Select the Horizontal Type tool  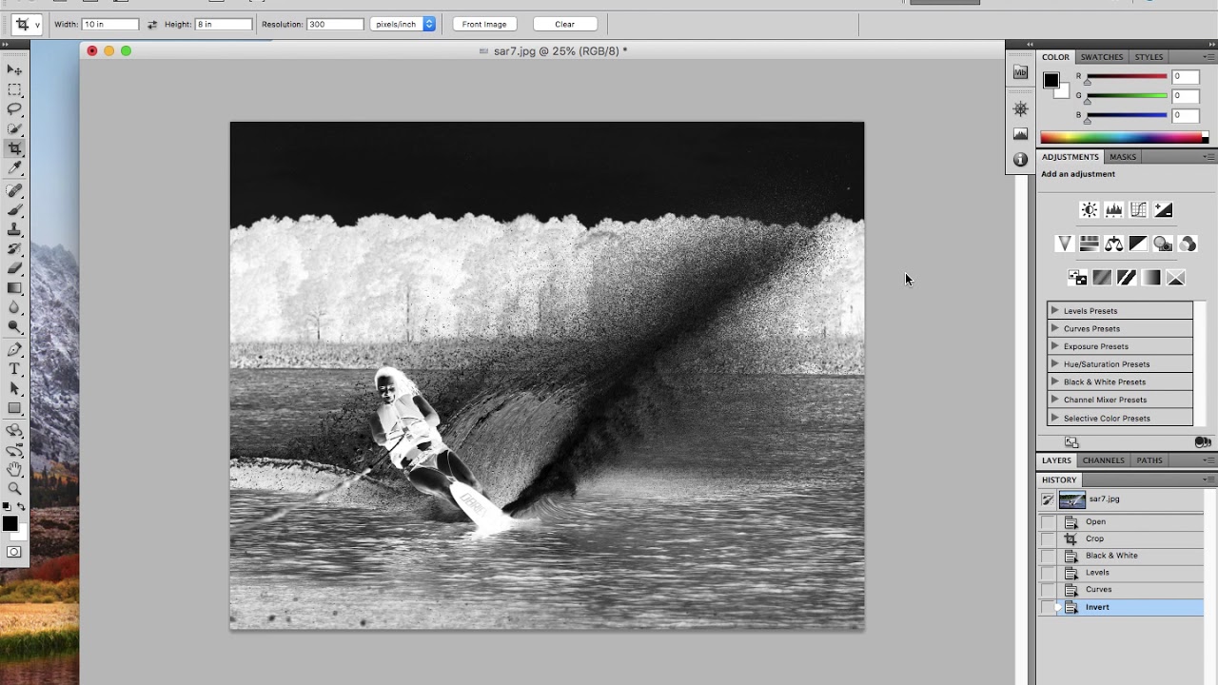[14, 369]
